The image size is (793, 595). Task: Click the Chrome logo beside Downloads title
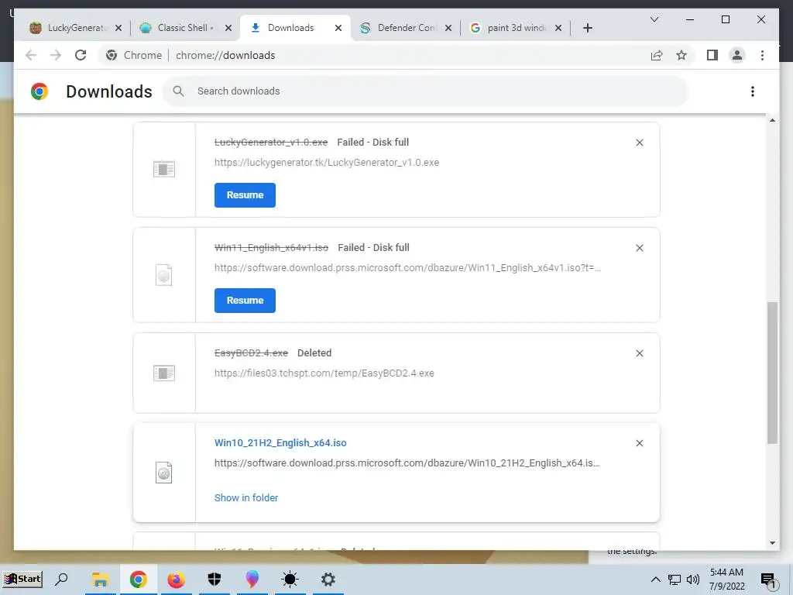[x=39, y=91]
